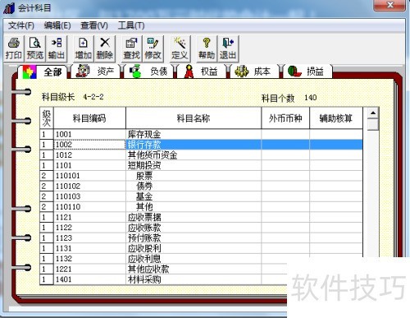Viewport: 410px width, 318px height.
Task: Click the 辅助核算 column header
Action: (336, 118)
